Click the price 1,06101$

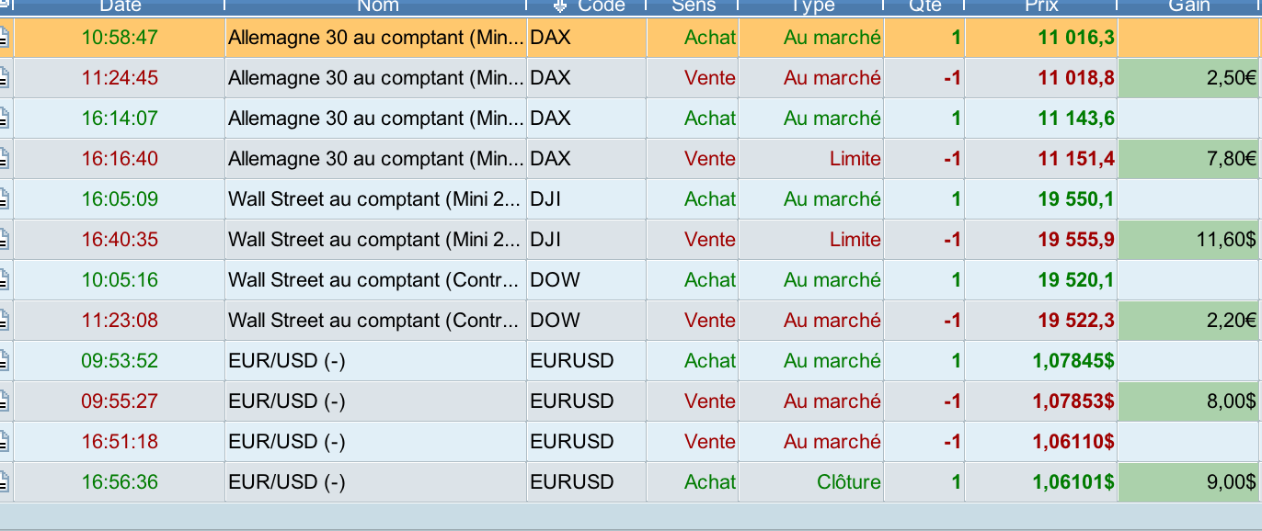1073,482
